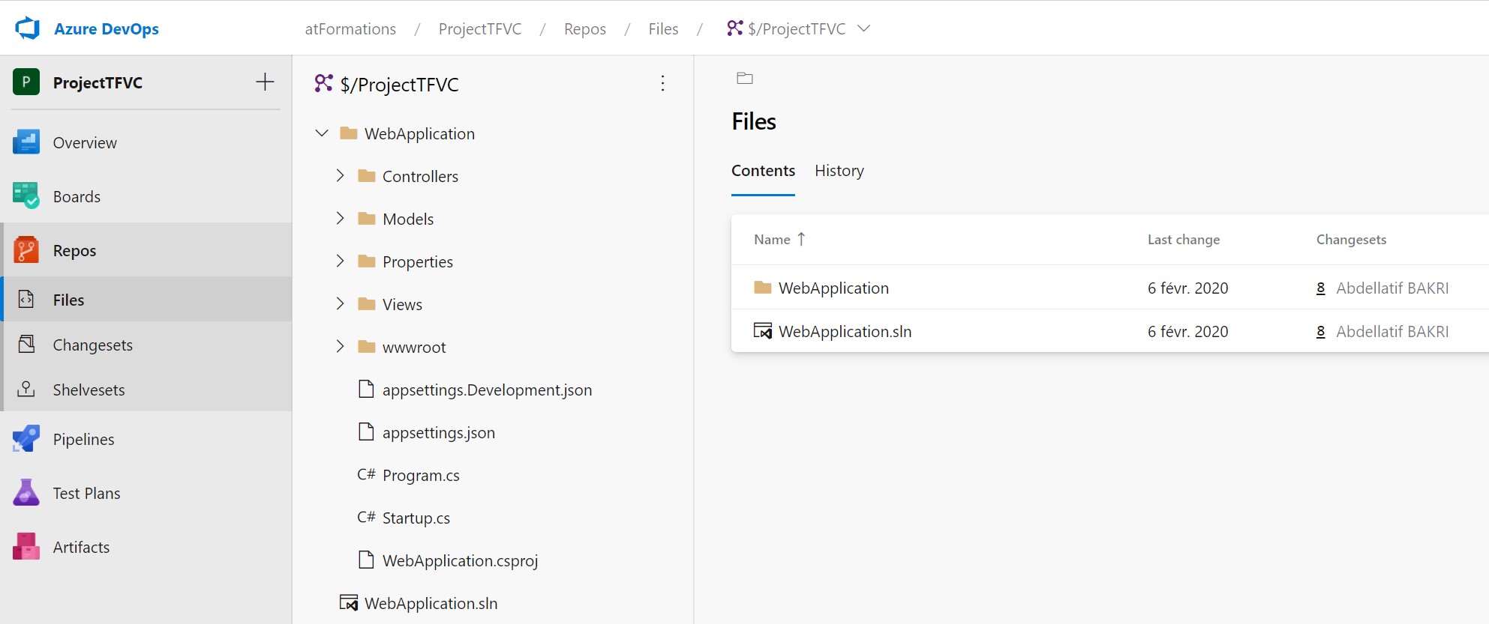This screenshot has height=624, width=1489.
Task: Select Artifacts in the navigation menu
Action: (x=81, y=548)
